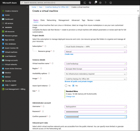Click the Azure Cosmos DB icon
The height and width of the screenshot is (131, 140).
(x=3, y=48)
